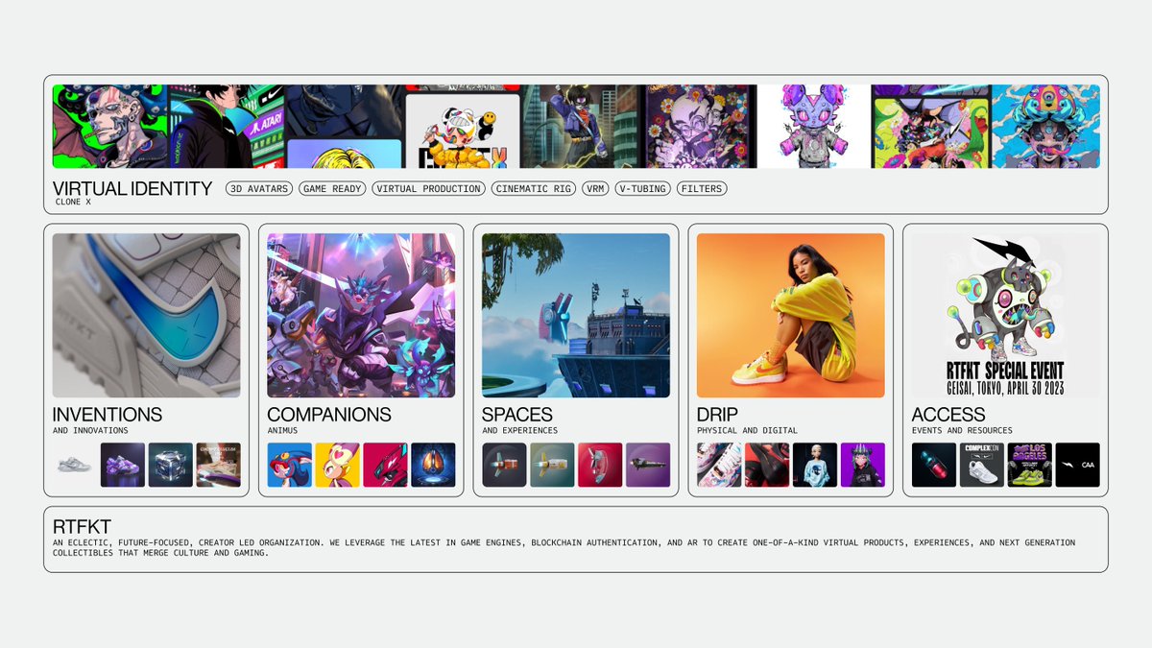1152x648 pixels.
Task: Click the RTFKT organization description paragraph
Action: tap(564, 548)
